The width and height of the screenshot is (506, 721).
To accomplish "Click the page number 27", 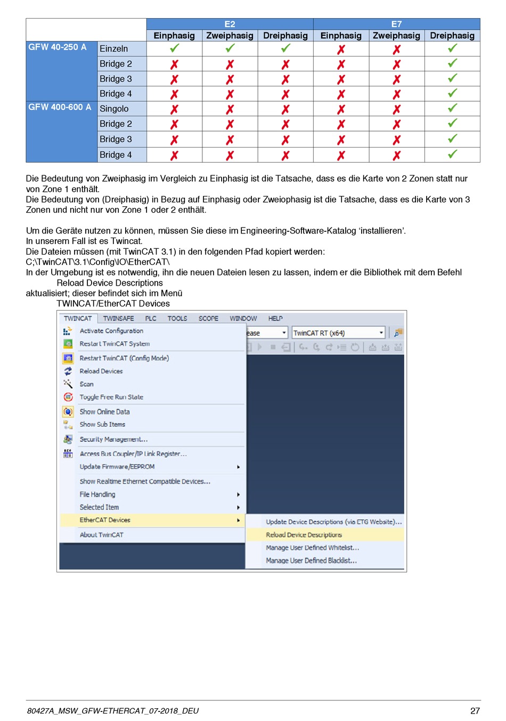I will coord(475,711).
